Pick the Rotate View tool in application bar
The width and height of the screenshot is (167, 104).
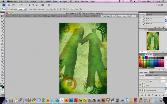37,5
